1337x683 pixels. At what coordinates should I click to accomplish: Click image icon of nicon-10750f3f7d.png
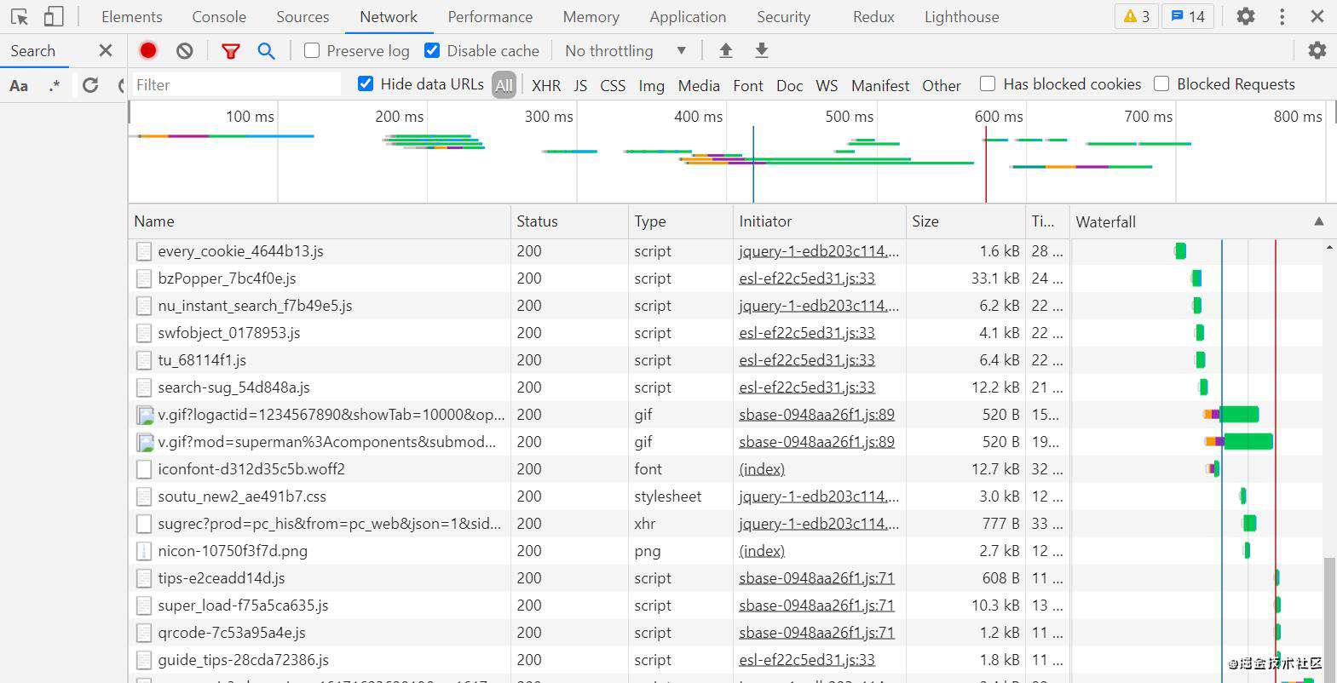coord(144,551)
